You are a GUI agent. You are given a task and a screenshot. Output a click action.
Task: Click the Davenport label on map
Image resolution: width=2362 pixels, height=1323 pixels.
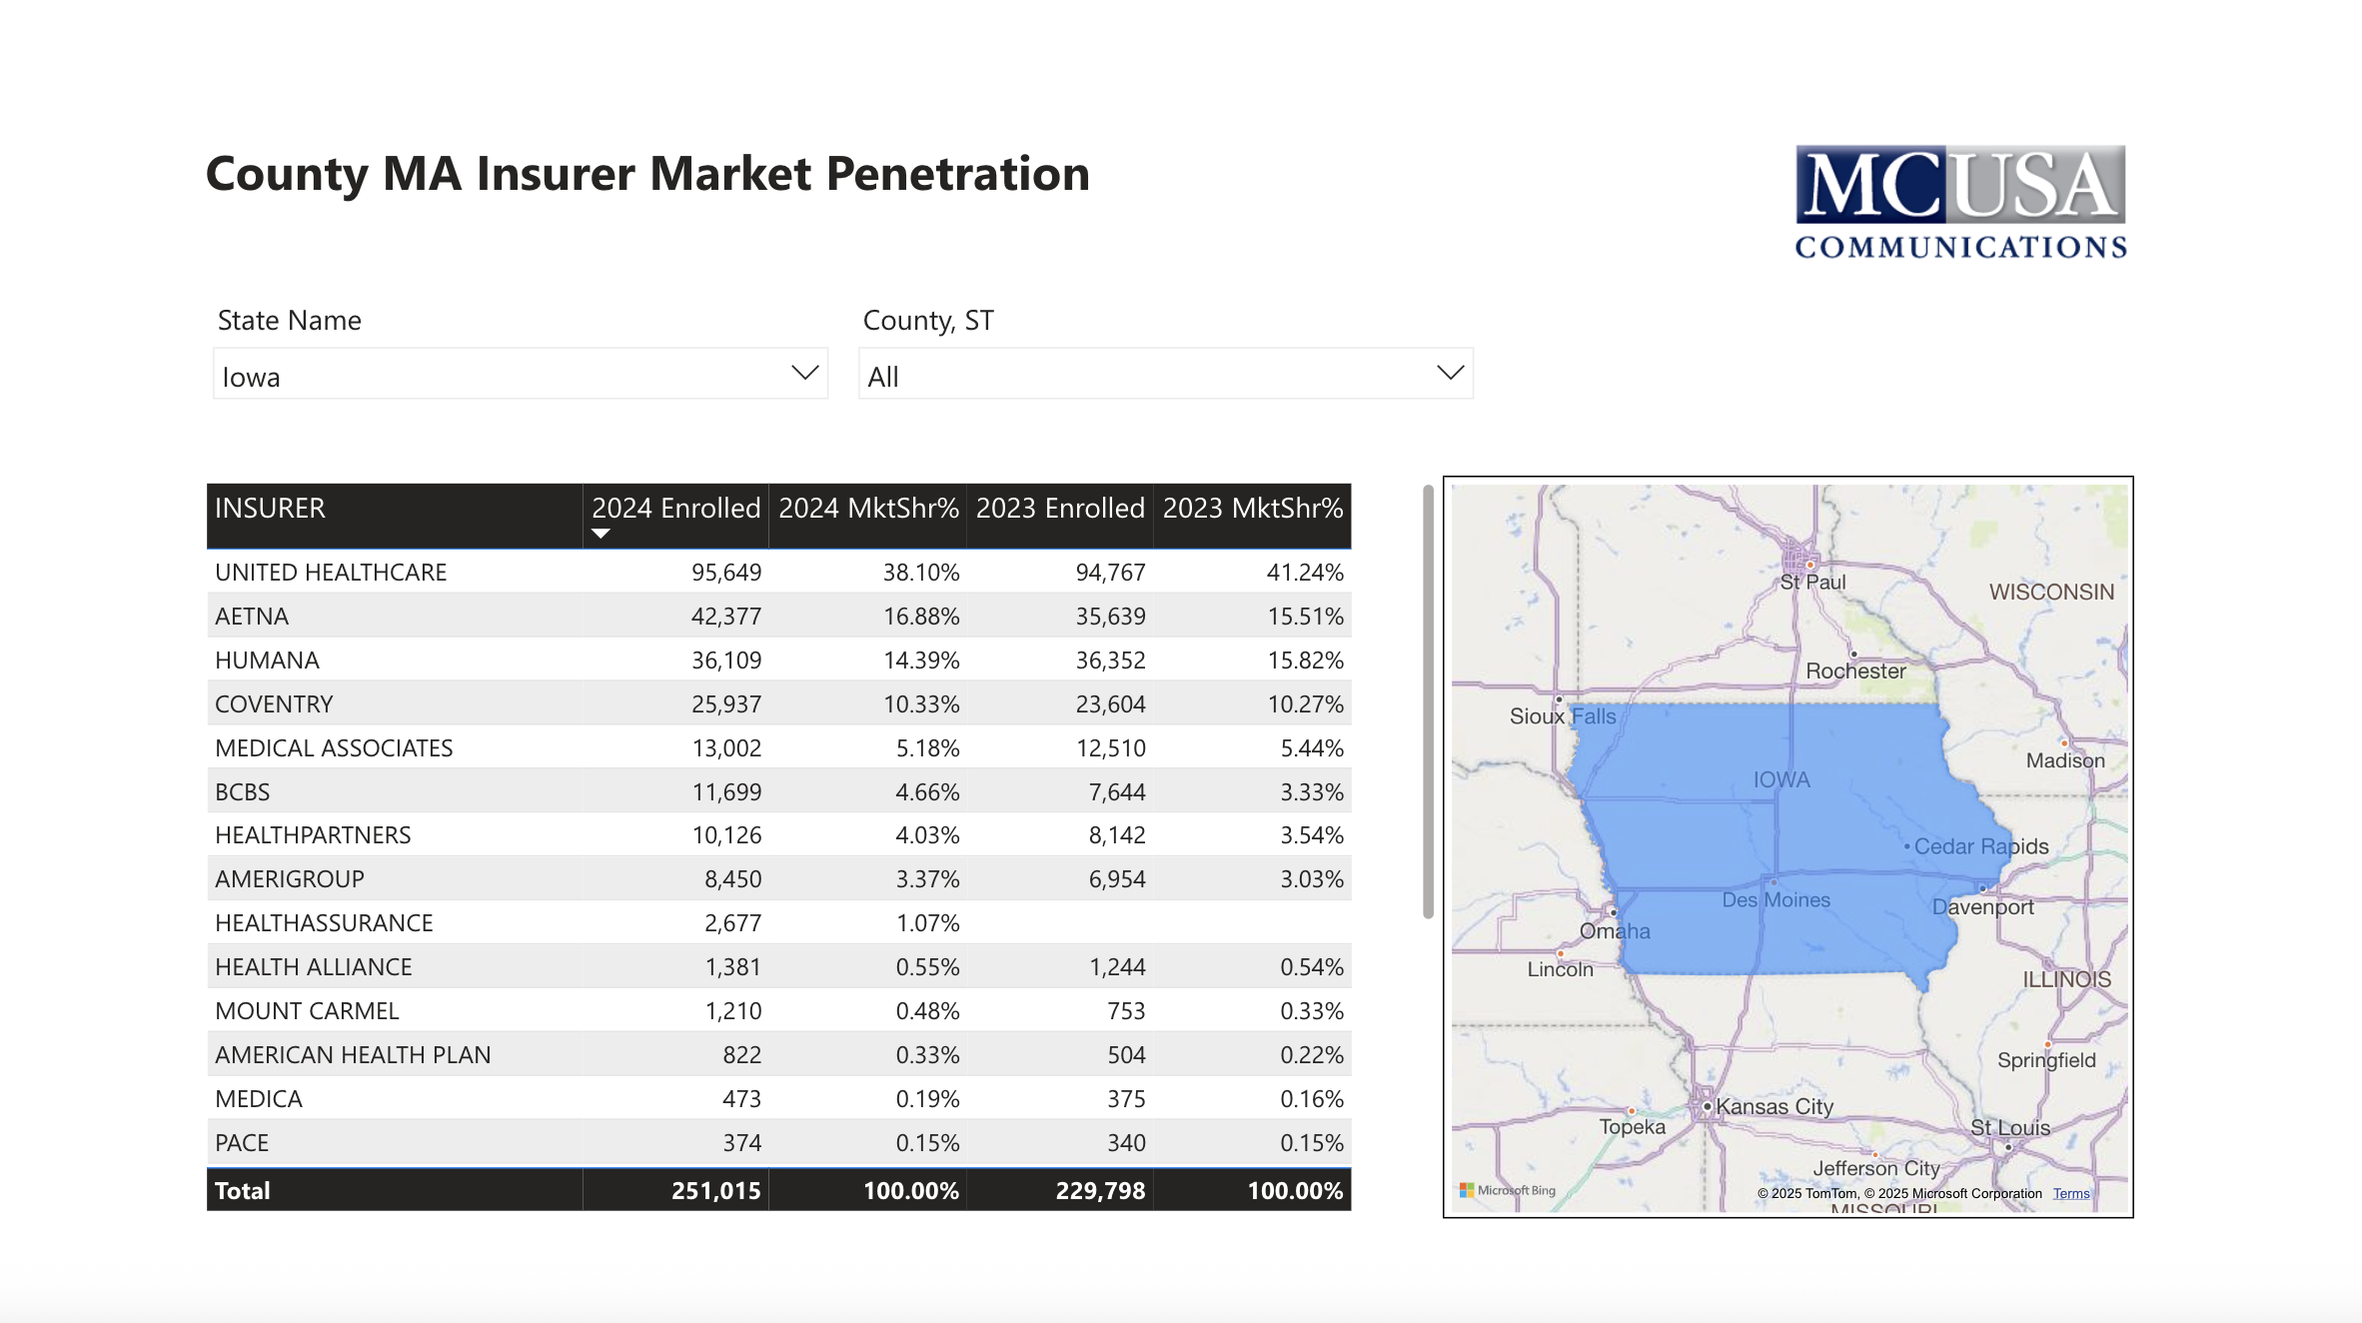tap(1982, 906)
